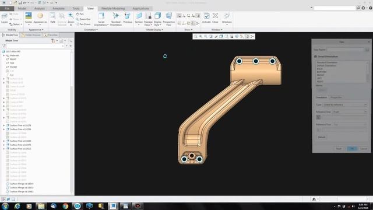The image size is (373, 210).
Task: Open the Section tool
Action: coord(139,19)
